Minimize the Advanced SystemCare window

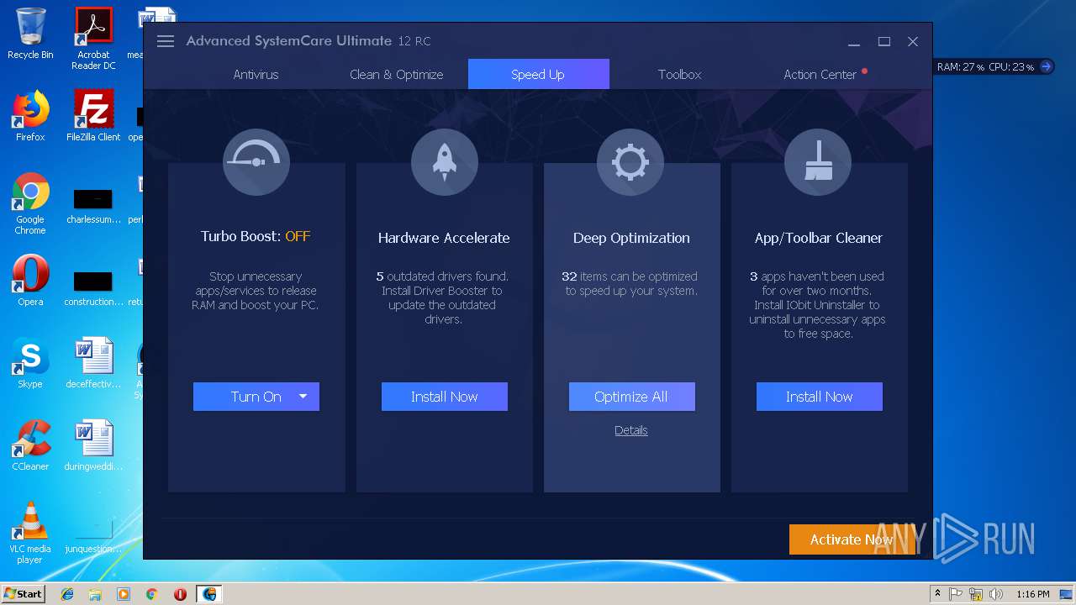[854, 41]
